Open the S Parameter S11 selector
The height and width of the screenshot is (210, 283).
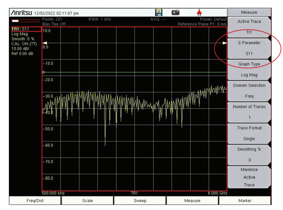[x=249, y=48]
